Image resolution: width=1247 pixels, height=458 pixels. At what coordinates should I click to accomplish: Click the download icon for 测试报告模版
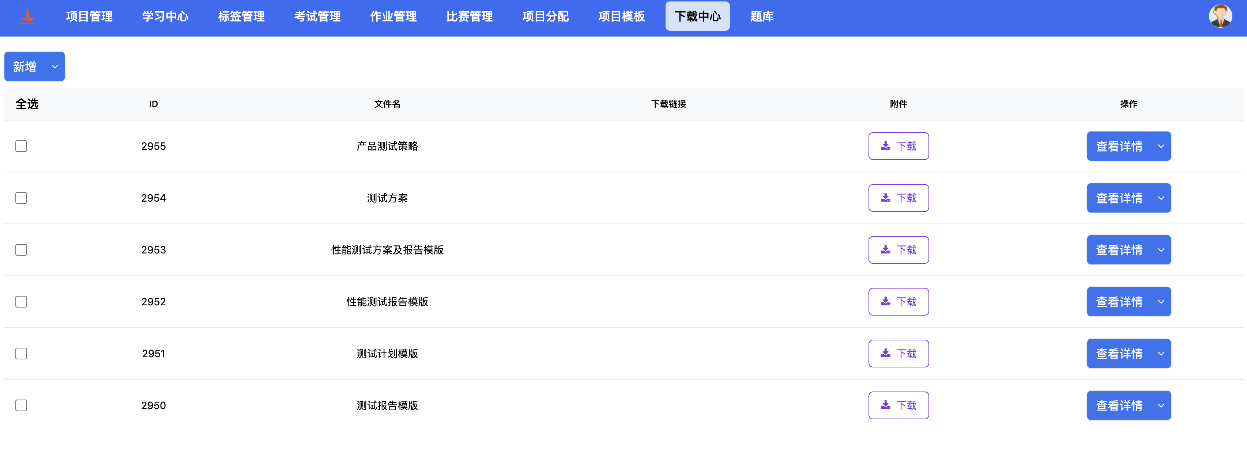coord(885,405)
